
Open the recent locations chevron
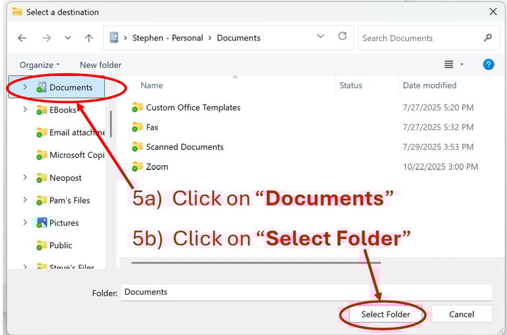pyautogui.click(x=67, y=38)
